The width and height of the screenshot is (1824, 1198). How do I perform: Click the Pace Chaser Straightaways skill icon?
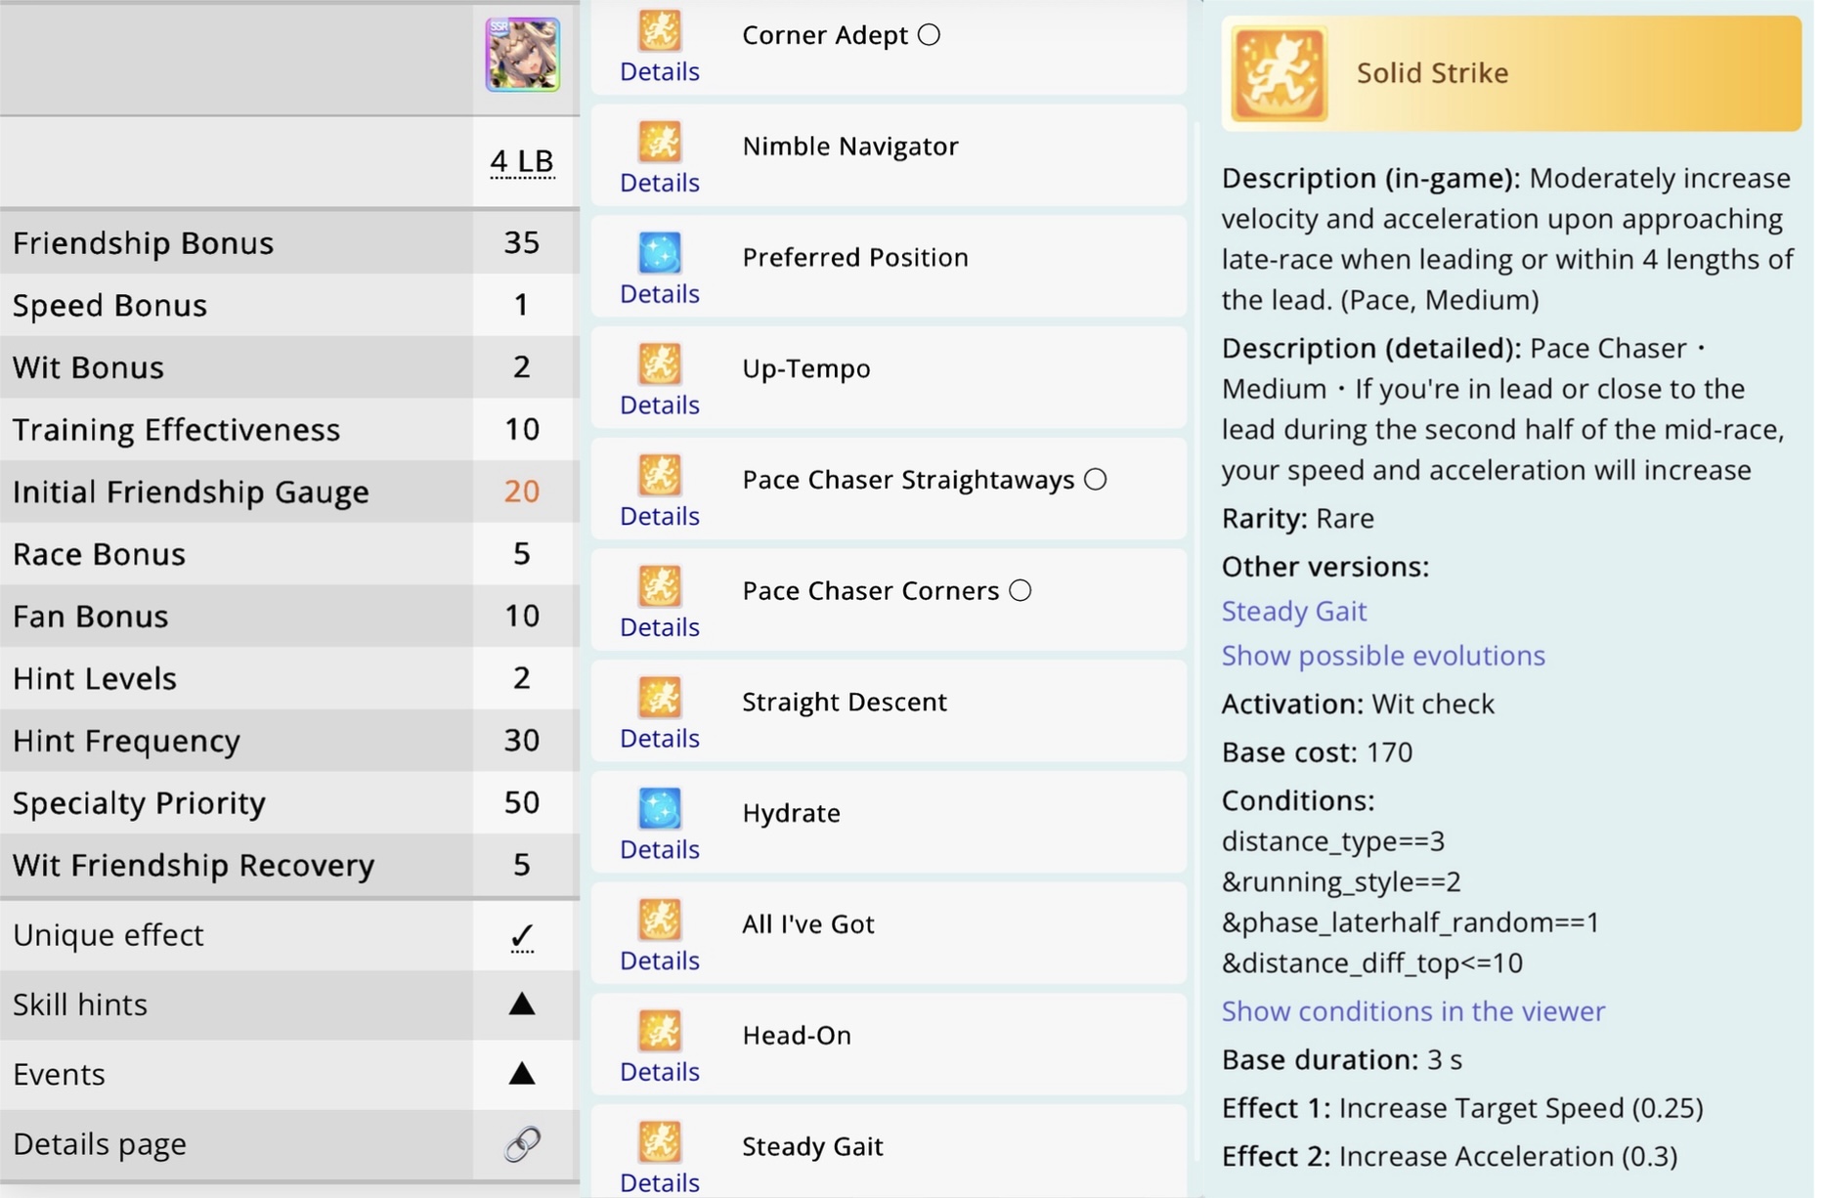pos(660,476)
